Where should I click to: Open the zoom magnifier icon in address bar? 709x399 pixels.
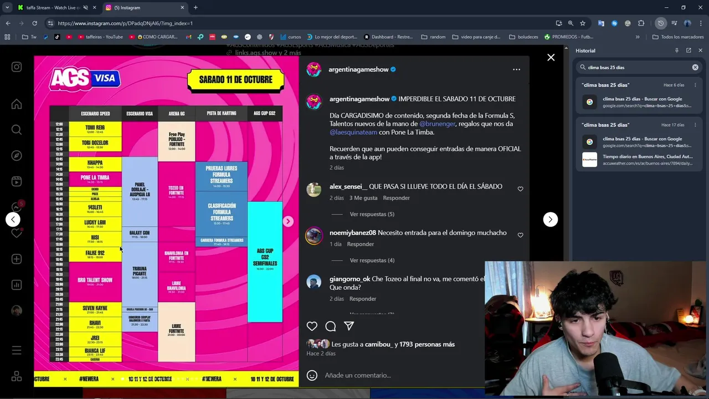coord(571,23)
